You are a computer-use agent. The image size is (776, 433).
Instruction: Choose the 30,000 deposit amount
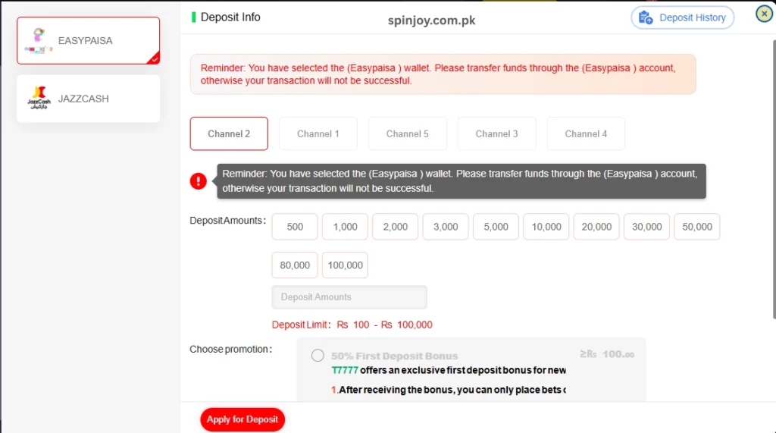tap(646, 227)
